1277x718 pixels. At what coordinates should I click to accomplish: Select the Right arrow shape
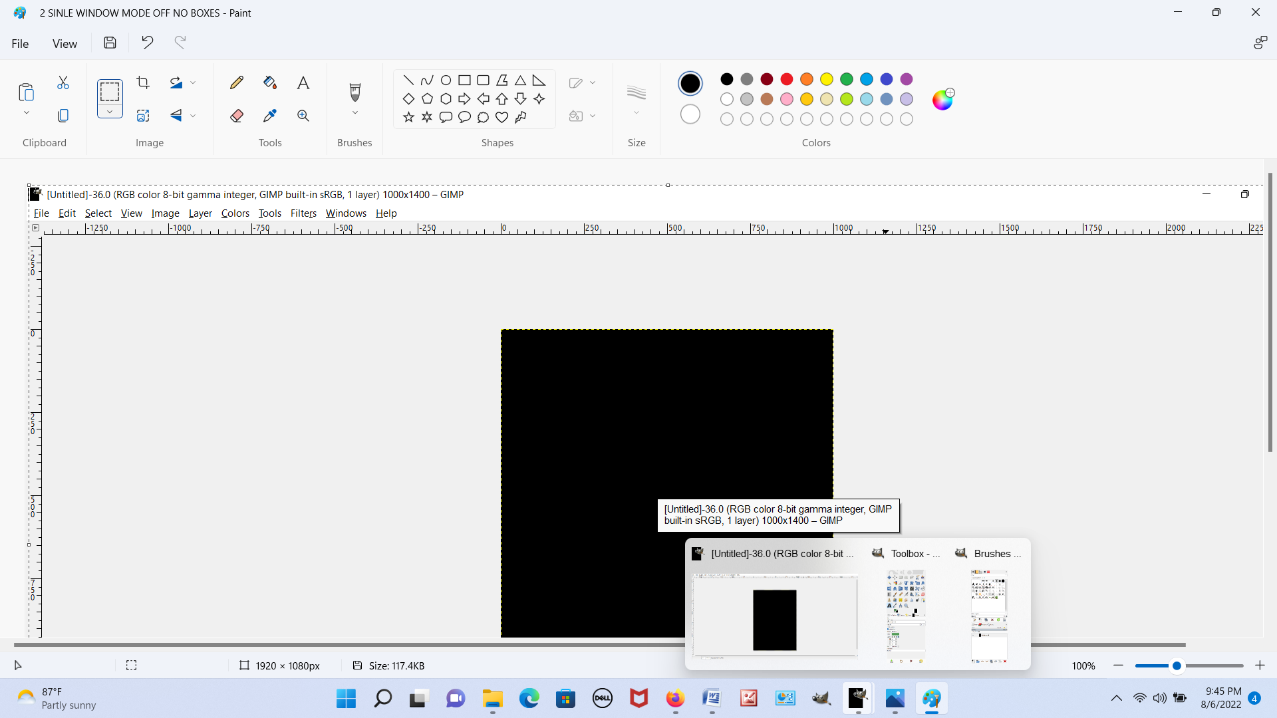click(x=464, y=99)
